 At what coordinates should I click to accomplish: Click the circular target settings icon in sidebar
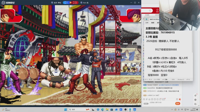(x=195, y=100)
